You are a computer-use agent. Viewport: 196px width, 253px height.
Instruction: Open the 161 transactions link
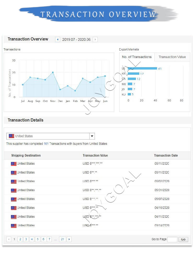[x=46, y=144]
